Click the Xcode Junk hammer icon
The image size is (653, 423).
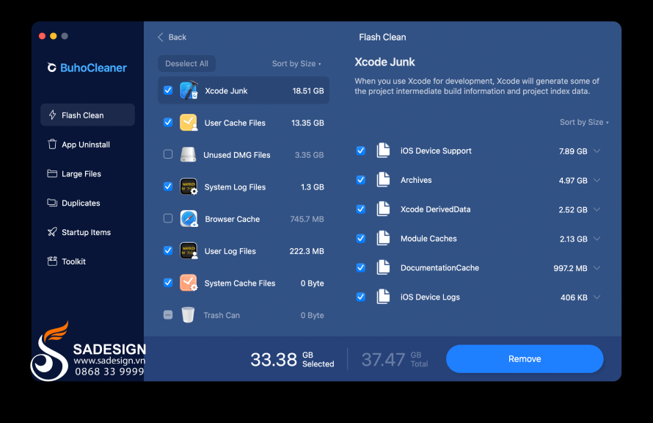point(189,90)
